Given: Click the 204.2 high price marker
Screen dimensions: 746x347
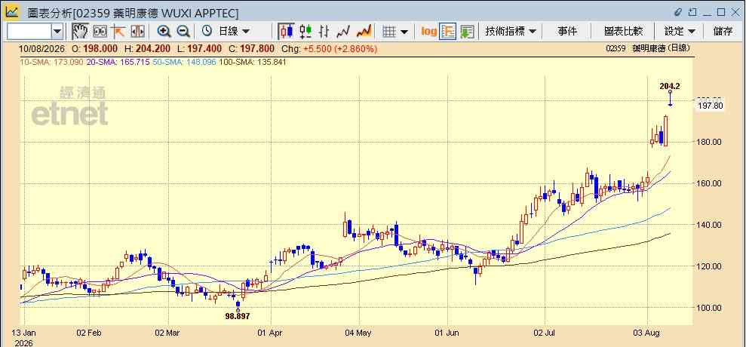Looking at the screenshot, I should click(x=670, y=86).
